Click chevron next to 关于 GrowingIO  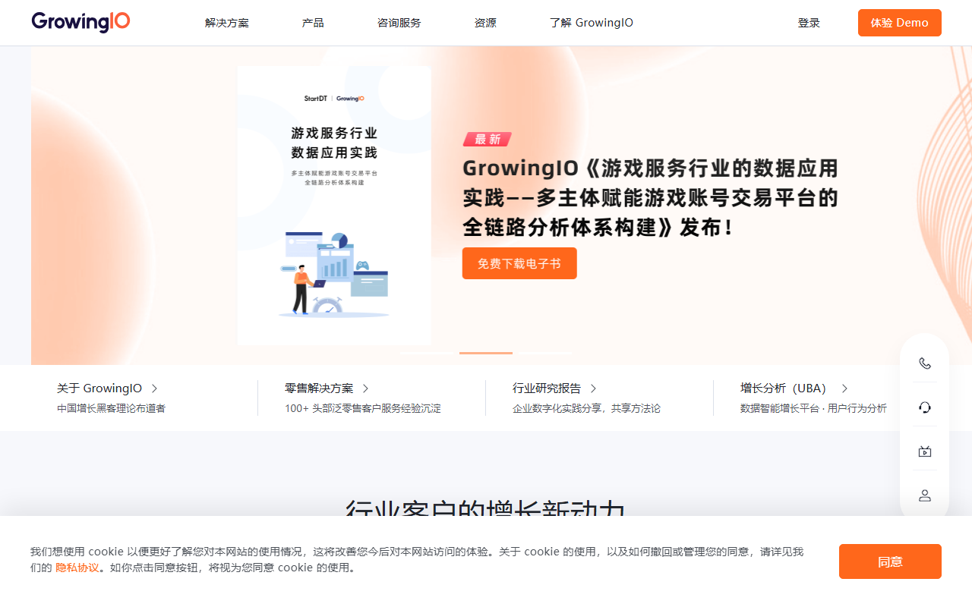[x=154, y=388]
